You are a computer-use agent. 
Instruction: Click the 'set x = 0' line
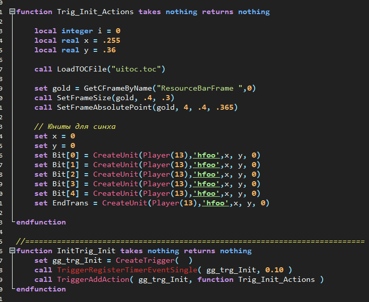click(54, 136)
